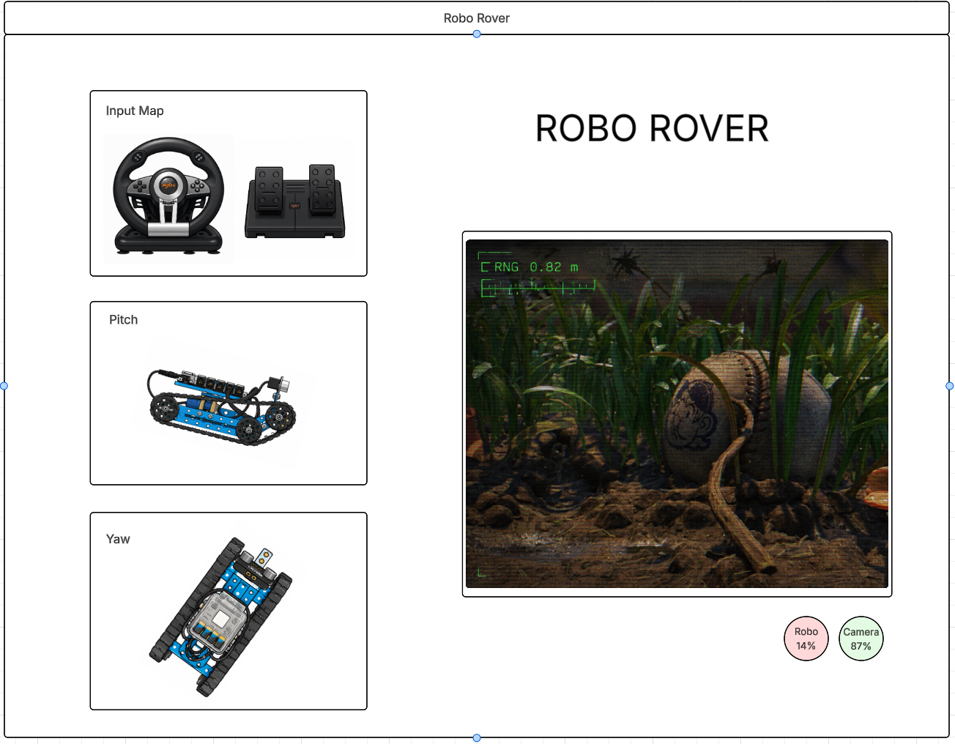This screenshot has height=744, width=955.
Task: Click the Pitch label
Action: click(x=123, y=320)
